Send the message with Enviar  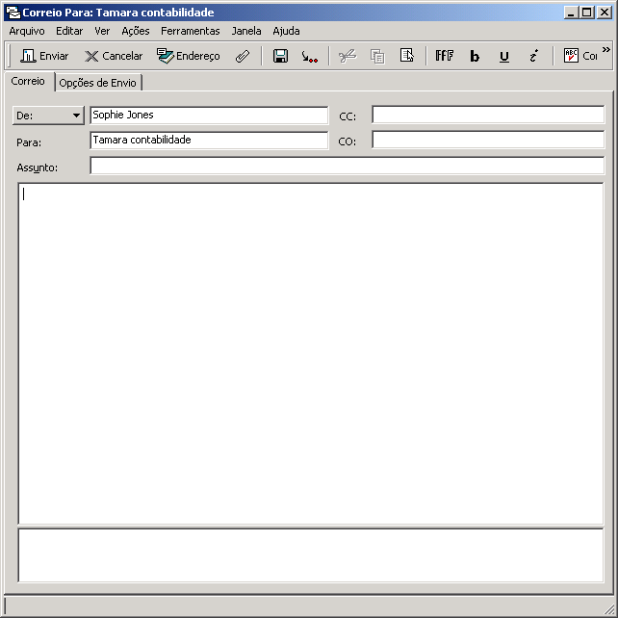click(x=44, y=56)
